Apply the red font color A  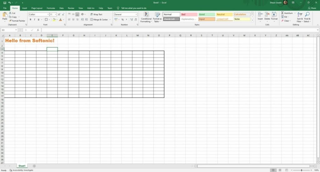[60, 20]
